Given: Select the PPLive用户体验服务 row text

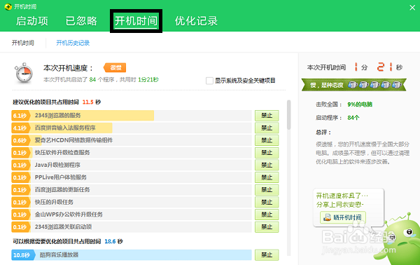Looking at the screenshot, I should coord(60,177).
